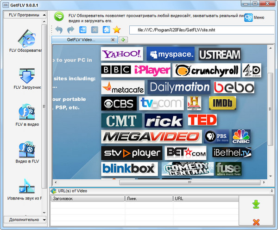
Task: Expand the FLV Программы dropdown header
Action: coord(24,15)
